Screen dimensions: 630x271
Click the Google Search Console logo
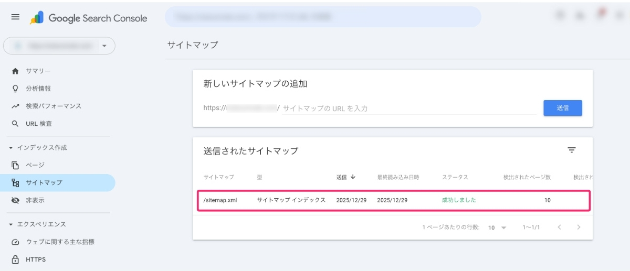[89, 18]
